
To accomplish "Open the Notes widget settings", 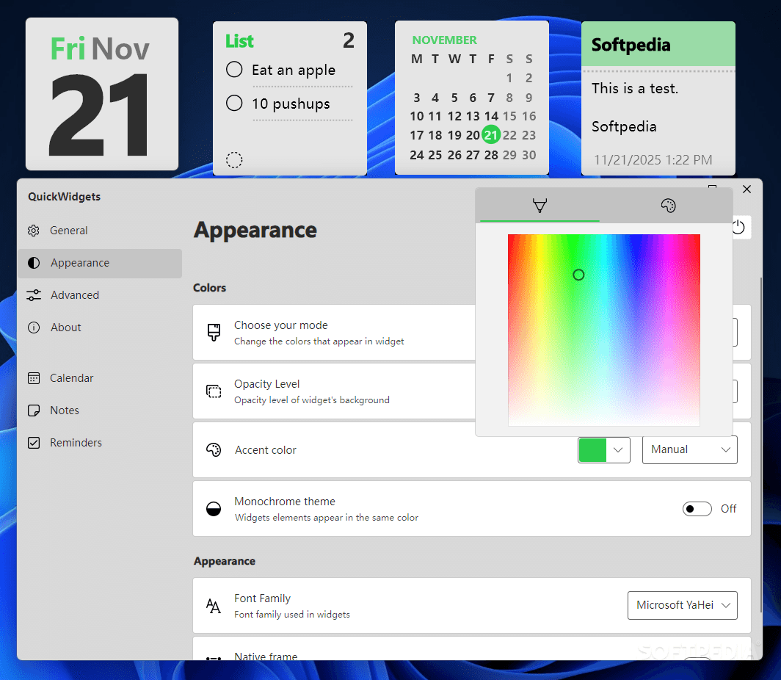I will (x=65, y=410).
